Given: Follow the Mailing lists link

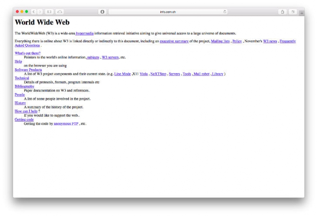Looking at the screenshot, I should pos(220,41).
